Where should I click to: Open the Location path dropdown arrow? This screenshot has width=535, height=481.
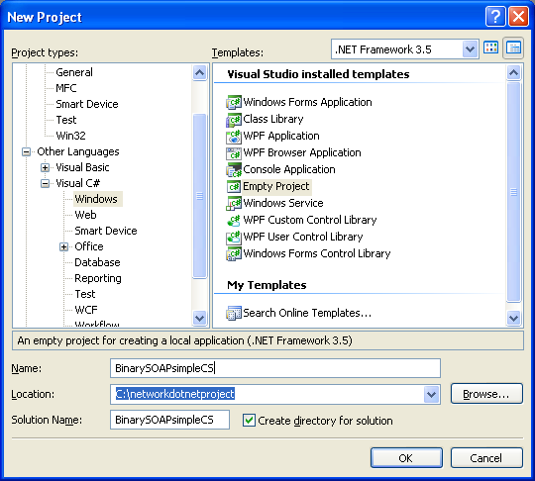coord(431,395)
